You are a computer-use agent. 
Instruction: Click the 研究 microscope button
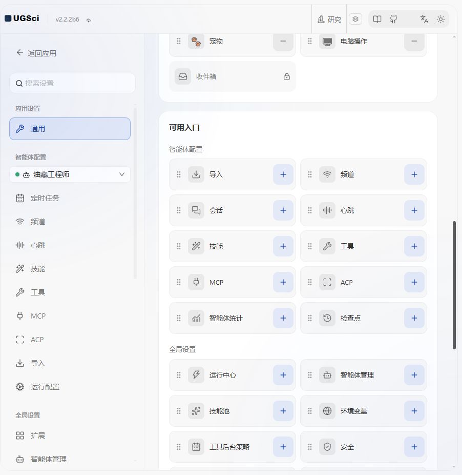pyautogui.click(x=329, y=19)
